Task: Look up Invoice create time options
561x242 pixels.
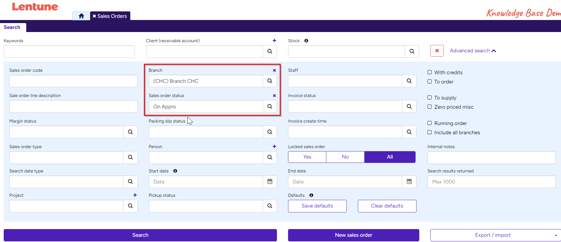Action: 409,132
